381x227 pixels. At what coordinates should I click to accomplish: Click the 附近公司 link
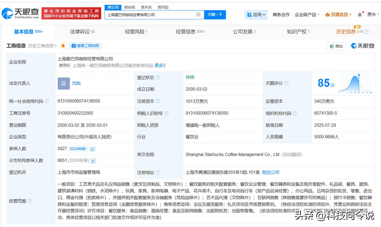point(271,172)
